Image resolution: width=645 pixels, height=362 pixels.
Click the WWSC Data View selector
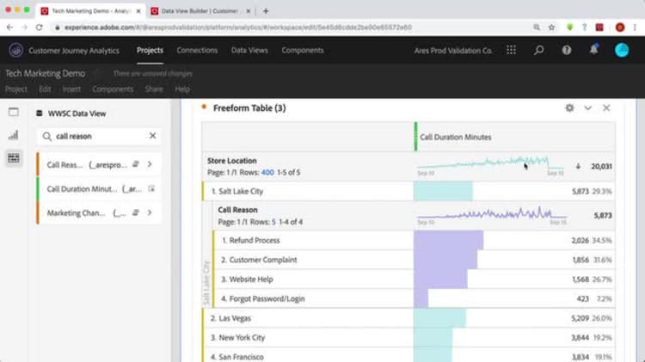(x=77, y=114)
